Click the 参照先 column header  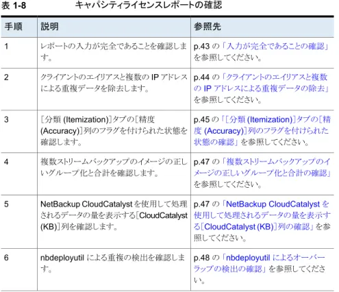208,27
